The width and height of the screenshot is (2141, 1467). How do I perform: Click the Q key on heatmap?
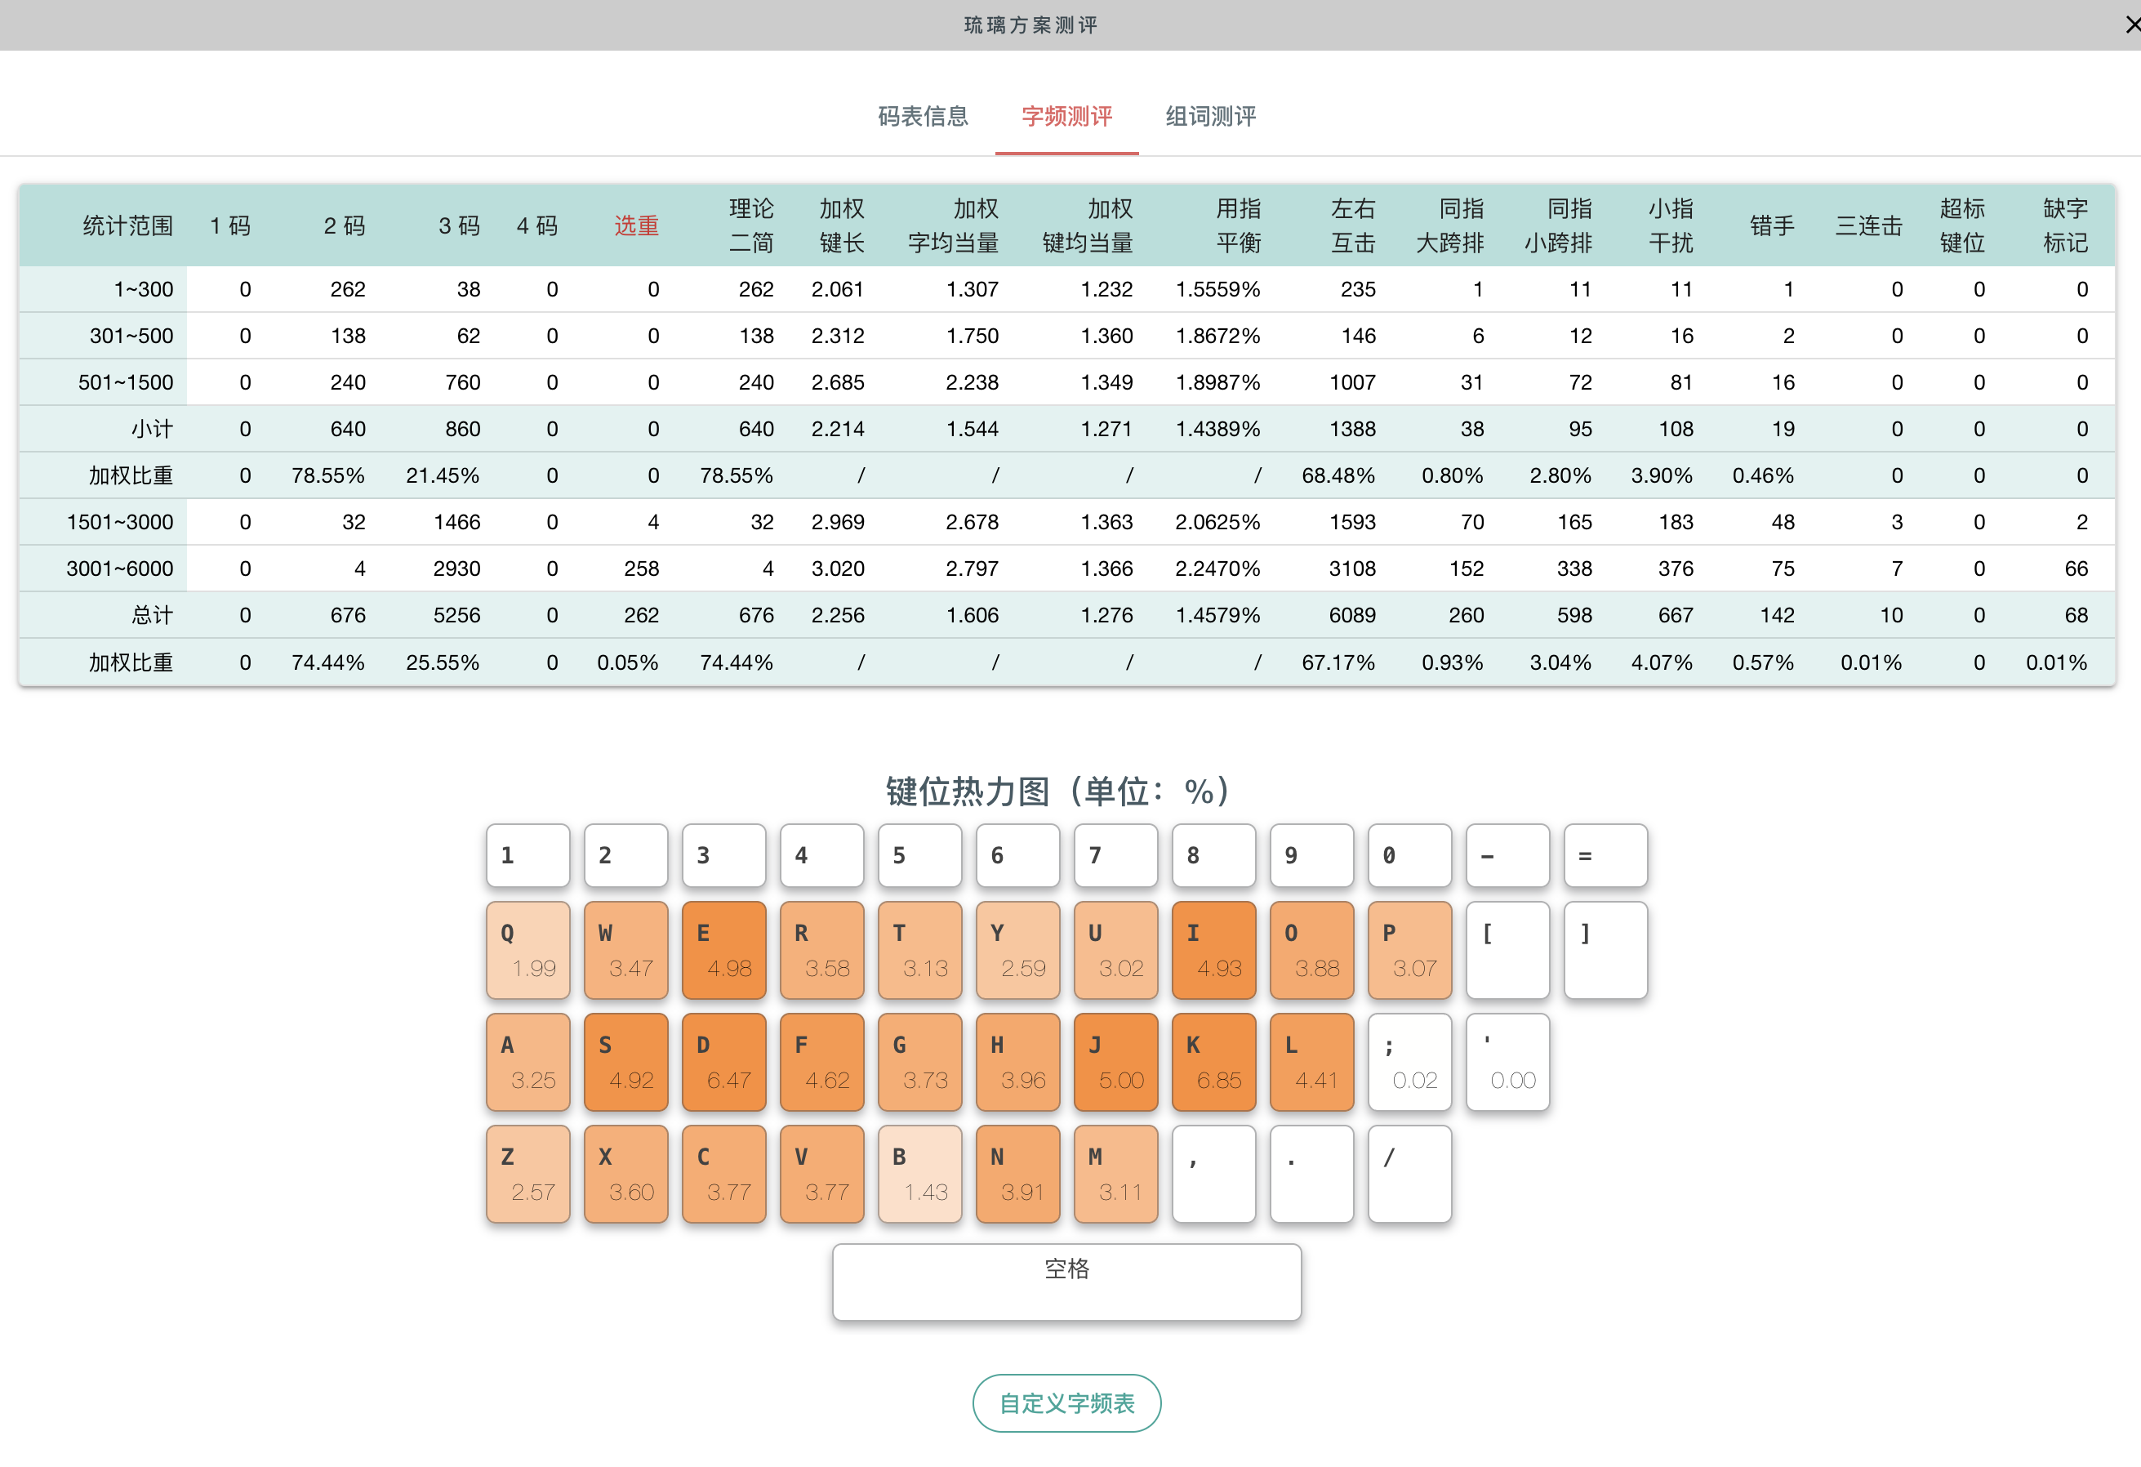(x=527, y=950)
